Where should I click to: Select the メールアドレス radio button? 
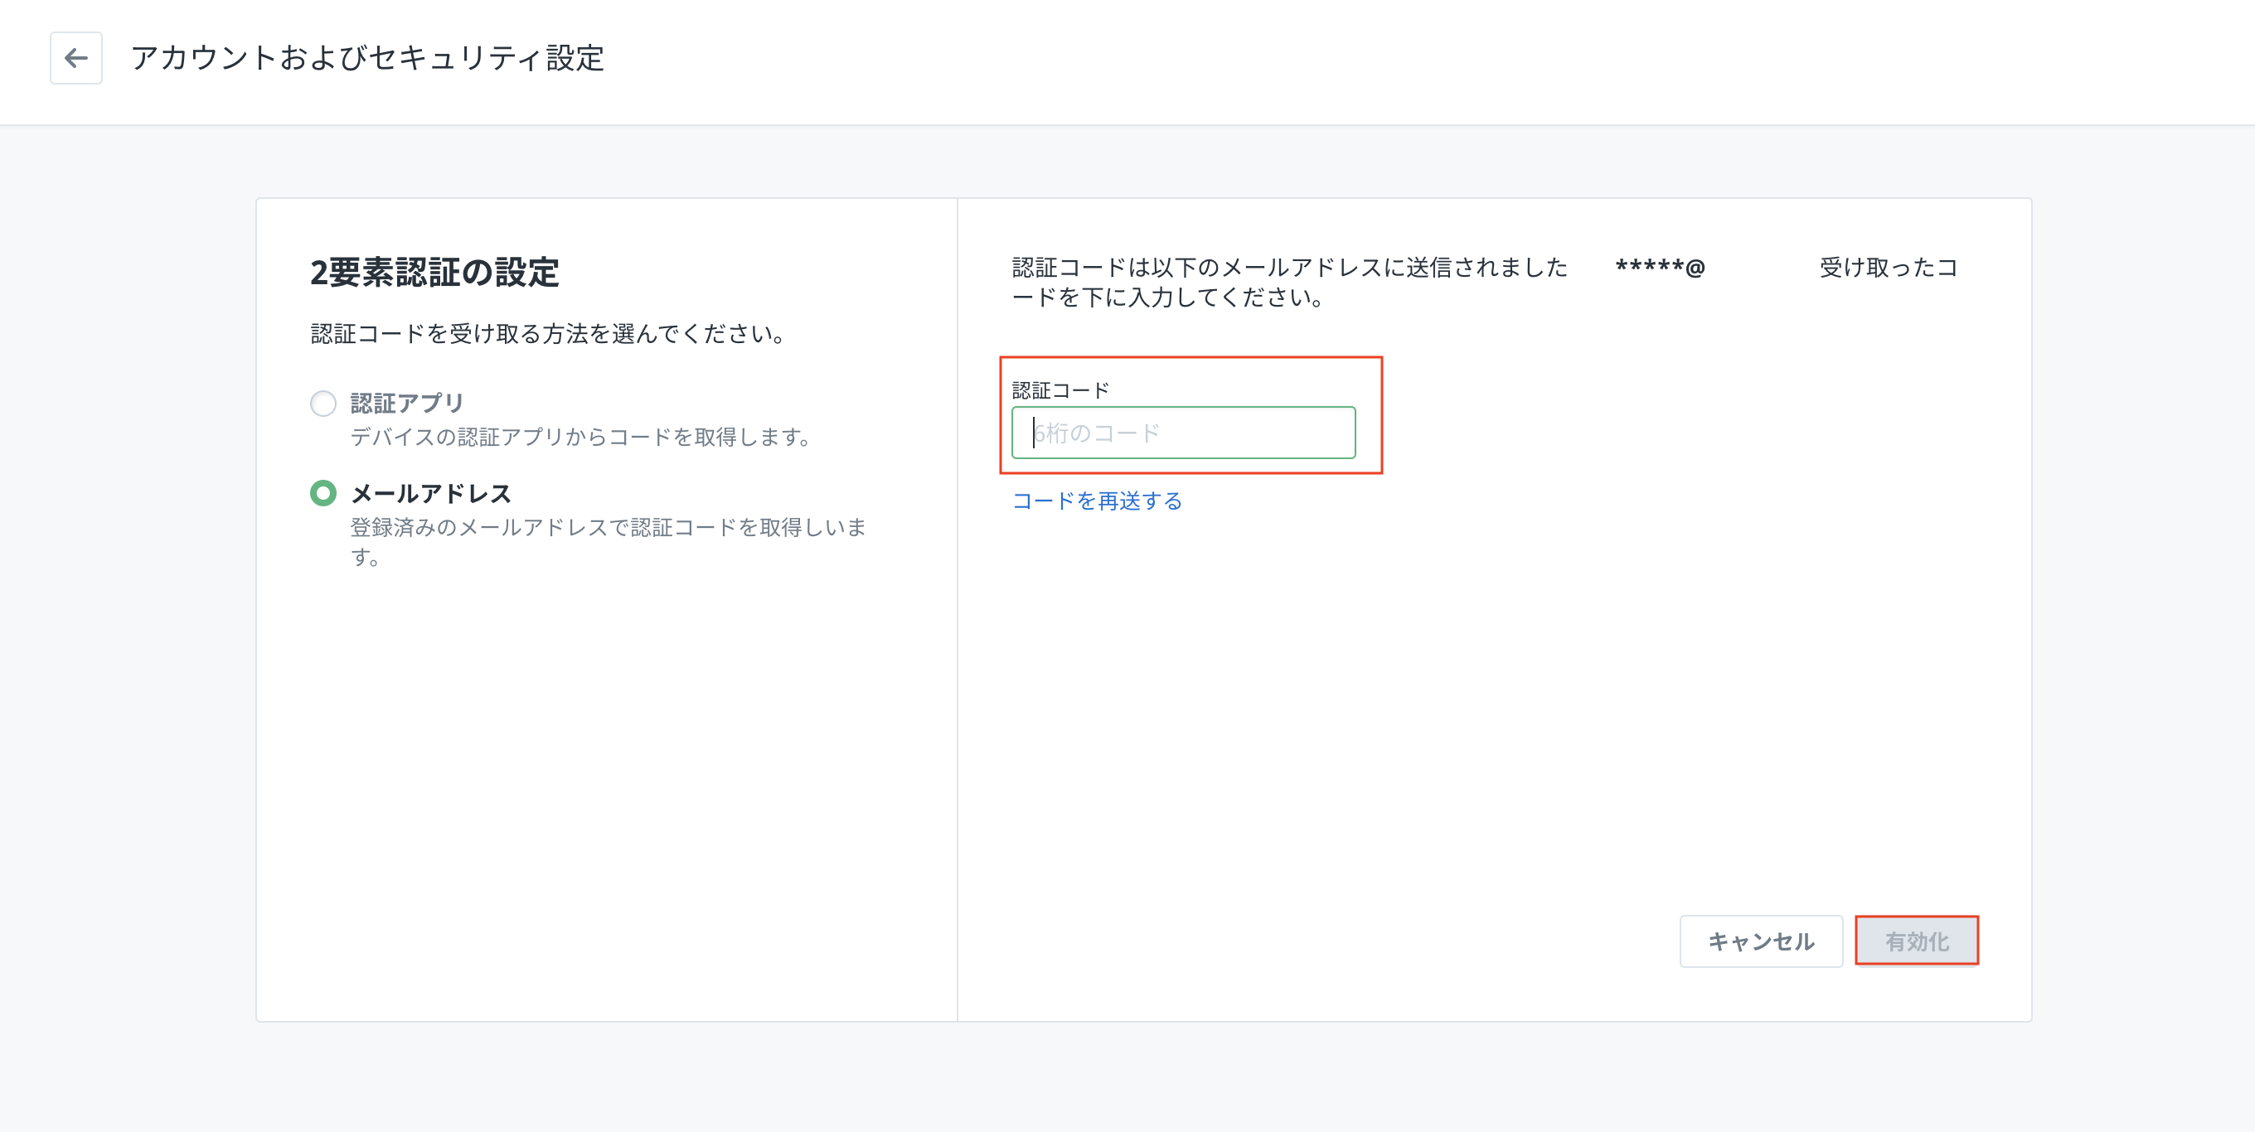pos(323,493)
